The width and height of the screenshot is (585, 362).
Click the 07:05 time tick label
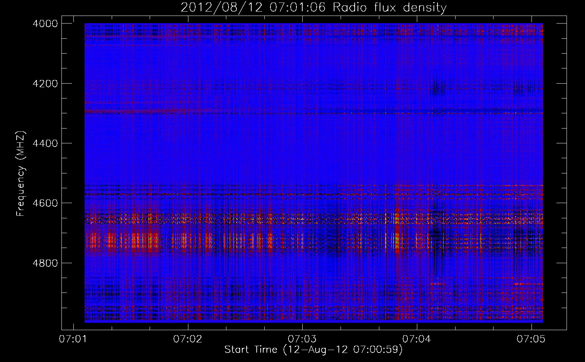[x=531, y=339]
